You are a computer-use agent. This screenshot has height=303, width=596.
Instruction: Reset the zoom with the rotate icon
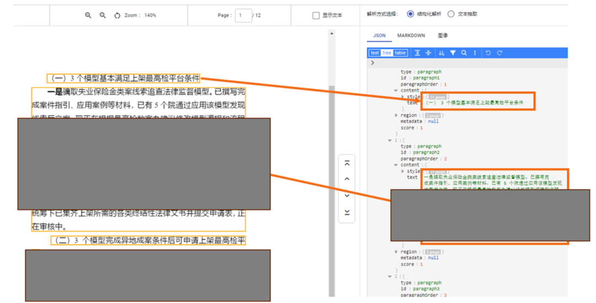tap(117, 15)
